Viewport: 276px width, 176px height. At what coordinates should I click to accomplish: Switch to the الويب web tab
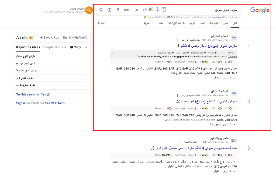(x=192, y=23)
